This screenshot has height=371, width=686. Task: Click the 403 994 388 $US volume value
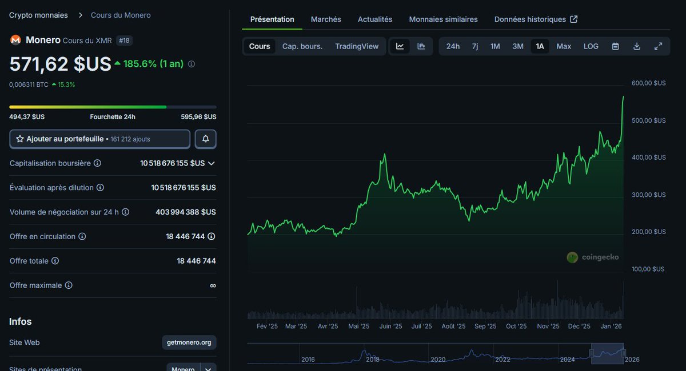click(x=186, y=212)
